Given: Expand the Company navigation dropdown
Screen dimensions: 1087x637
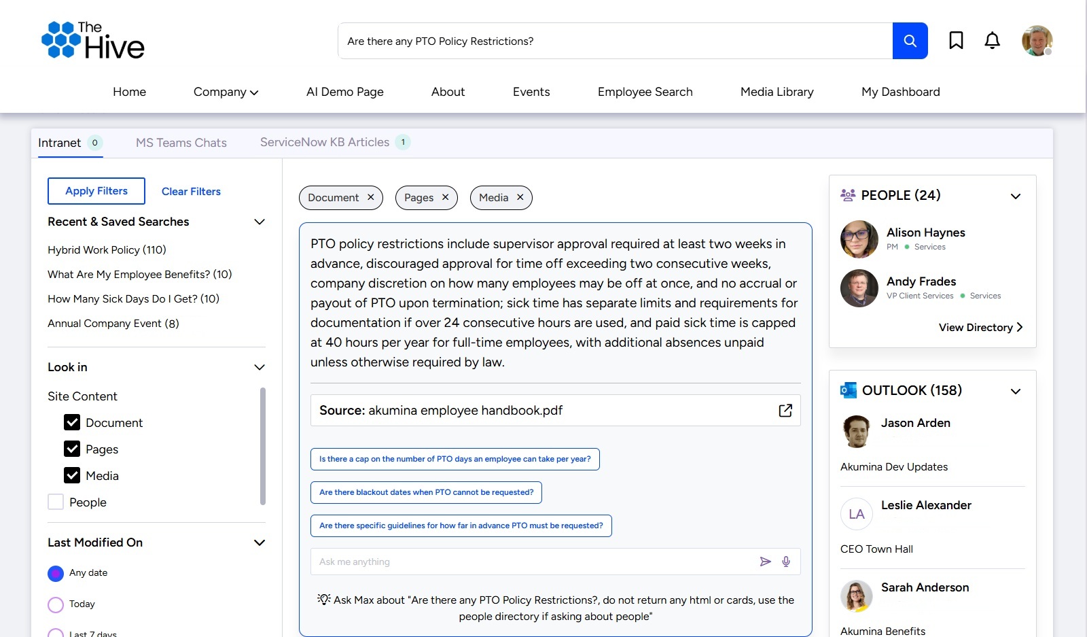Looking at the screenshot, I should pyautogui.click(x=226, y=92).
